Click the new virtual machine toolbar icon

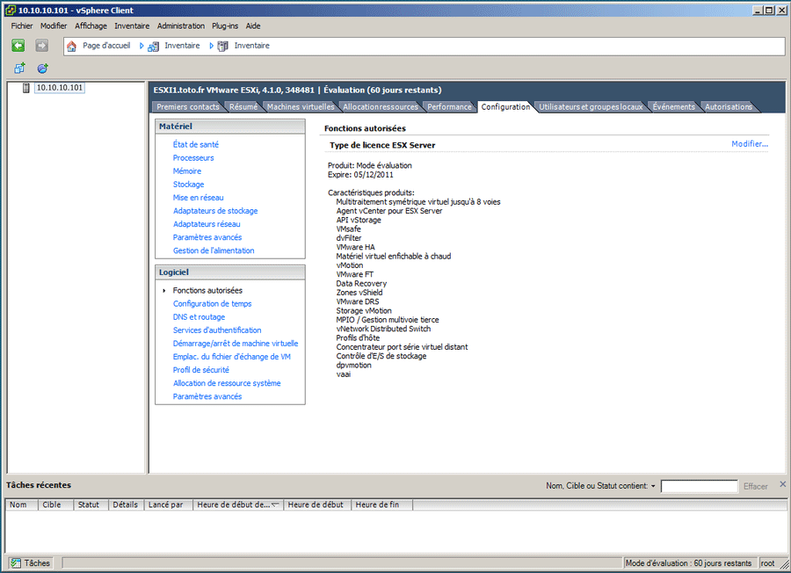(19, 68)
